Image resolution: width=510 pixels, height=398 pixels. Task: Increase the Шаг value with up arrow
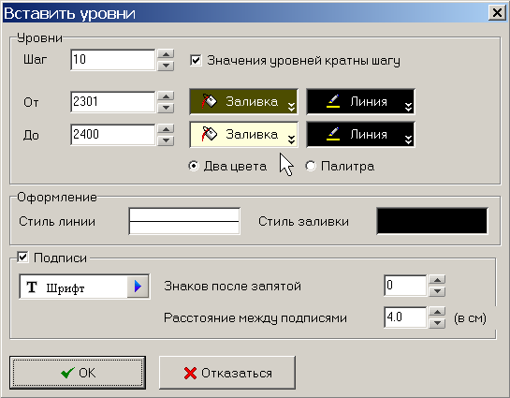(x=166, y=54)
